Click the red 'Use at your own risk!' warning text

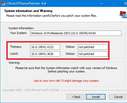tap(66, 81)
